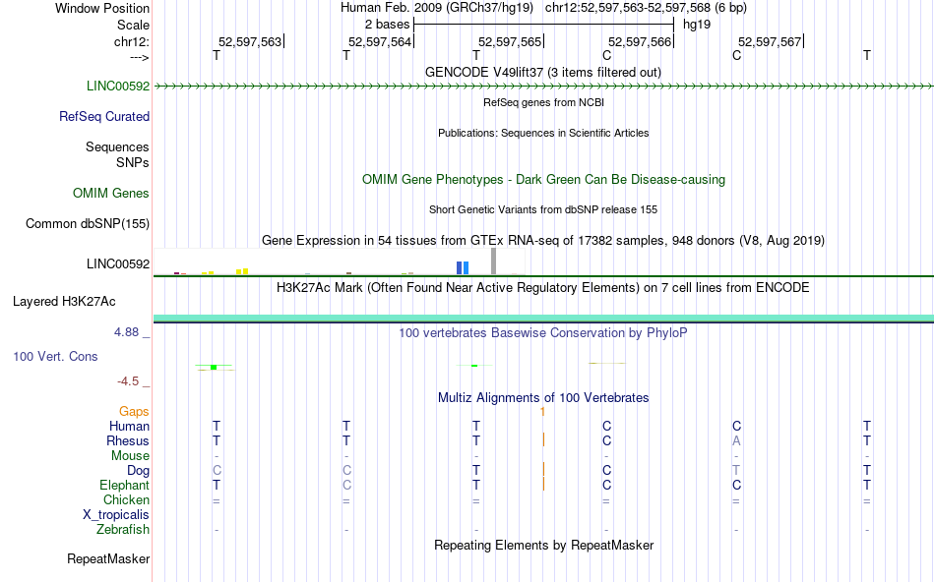Click the chr12: ruler label

click(x=132, y=41)
